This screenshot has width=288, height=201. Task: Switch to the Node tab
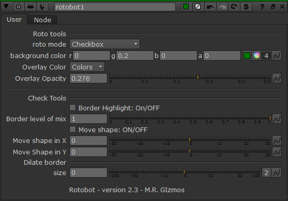(x=42, y=20)
